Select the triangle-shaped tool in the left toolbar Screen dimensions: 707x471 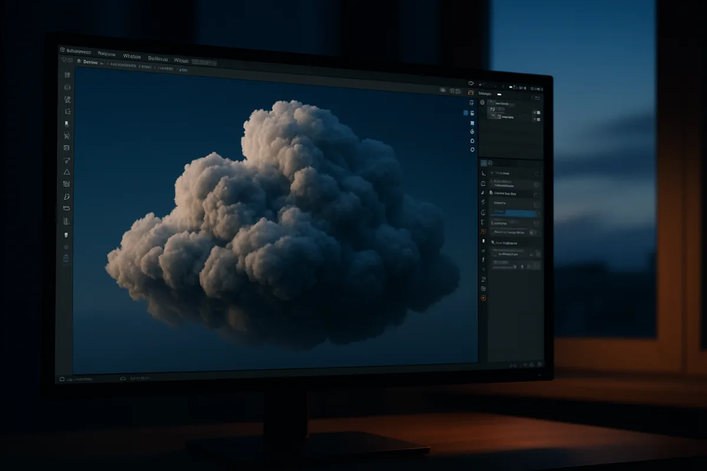tap(67, 172)
